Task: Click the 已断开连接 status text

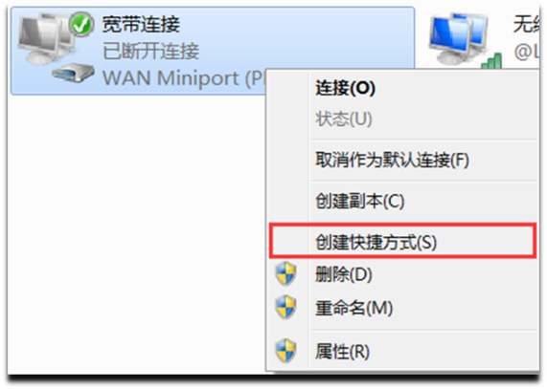Action: 150,52
